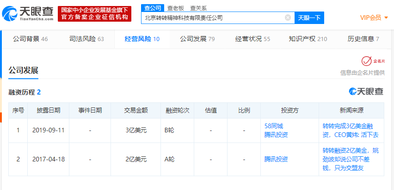
Task: Click the TianYanCha logo
Action: coord(28,13)
